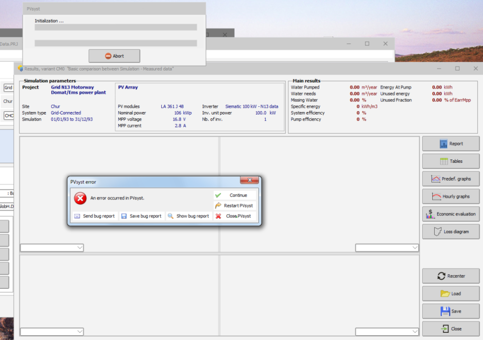
Task: Click the upper initialization progress bar
Action: 115,28
